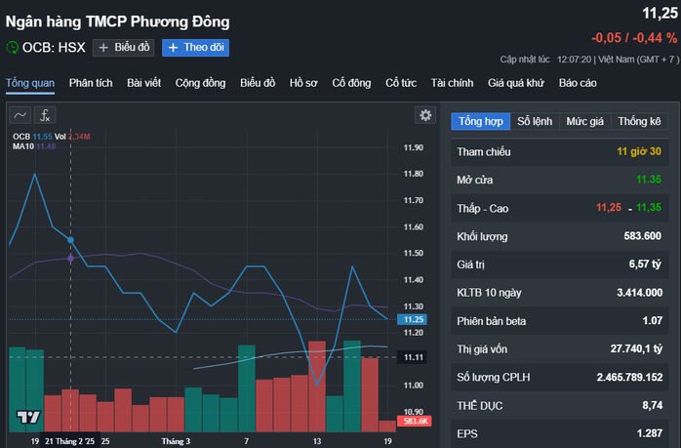Click the plus Biểu đồ button
This screenshot has height=448, width=681.
pyautogui.click(x=123, y=48)
